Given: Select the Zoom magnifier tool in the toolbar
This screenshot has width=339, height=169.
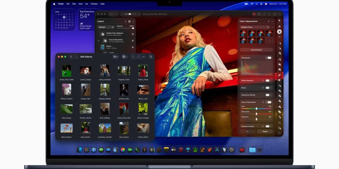Looking at the screenshot, I should pyautogui.click(x=280, y=122).
